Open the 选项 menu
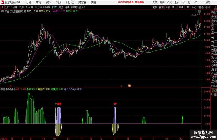Screen dimensions: 217x140 click(x=177, y=2)
